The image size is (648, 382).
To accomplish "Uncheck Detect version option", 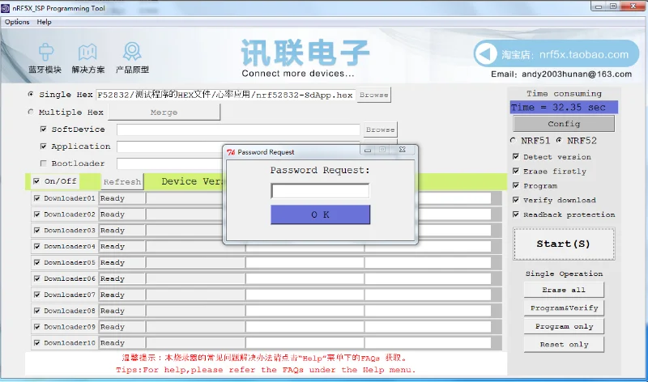I will tap(516, 156).
